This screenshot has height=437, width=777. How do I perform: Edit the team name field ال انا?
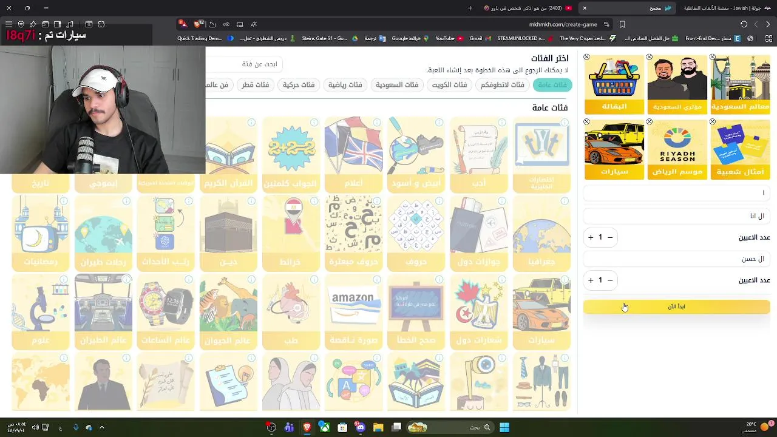[x=676, y=215]
